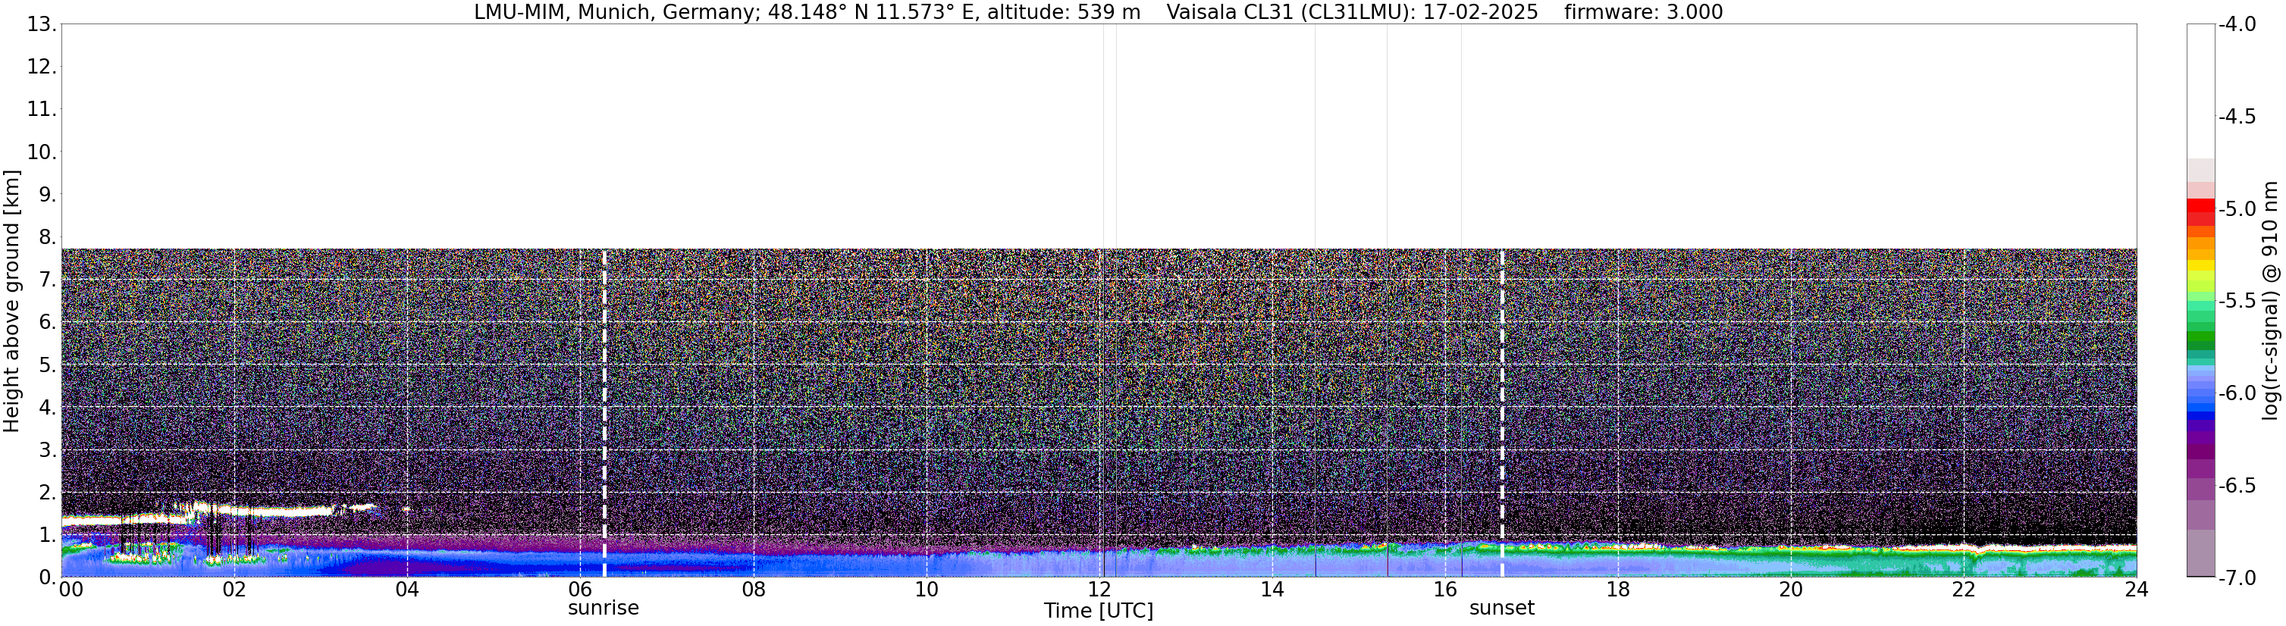
Task: Click the time axis tick '10'
Action: [x=926, y=590]
